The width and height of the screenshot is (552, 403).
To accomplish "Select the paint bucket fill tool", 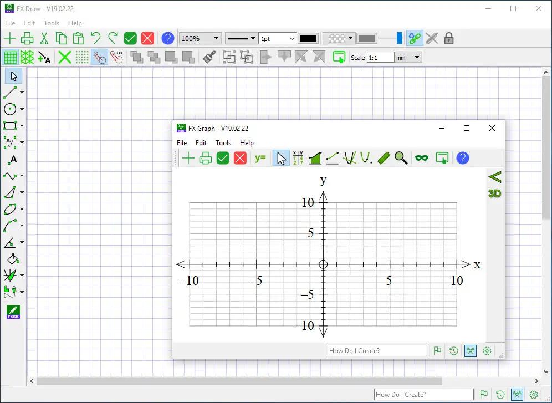I will tap(12, 259).
